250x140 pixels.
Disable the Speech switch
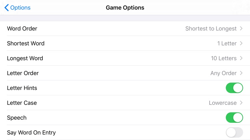tap(234, 118)
